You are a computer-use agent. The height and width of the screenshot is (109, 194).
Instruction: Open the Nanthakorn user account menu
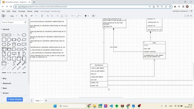[x=181, y=11]
